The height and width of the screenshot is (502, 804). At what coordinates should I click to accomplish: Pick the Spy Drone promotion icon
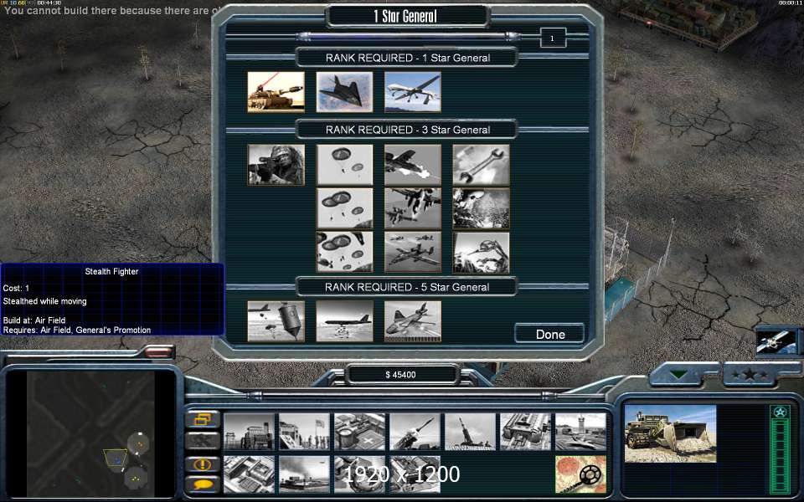coord(413,92)
